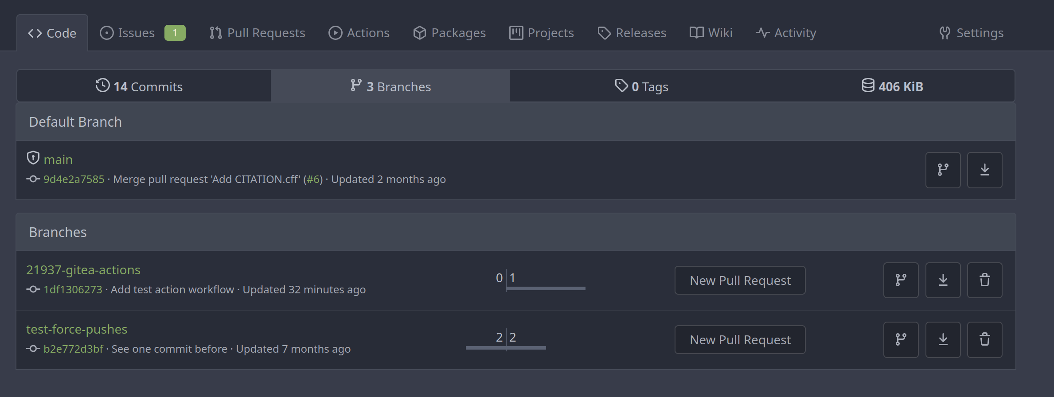Delete the test-force-pushes branch
Viewport: 1054px width, 397px height.
984,340
